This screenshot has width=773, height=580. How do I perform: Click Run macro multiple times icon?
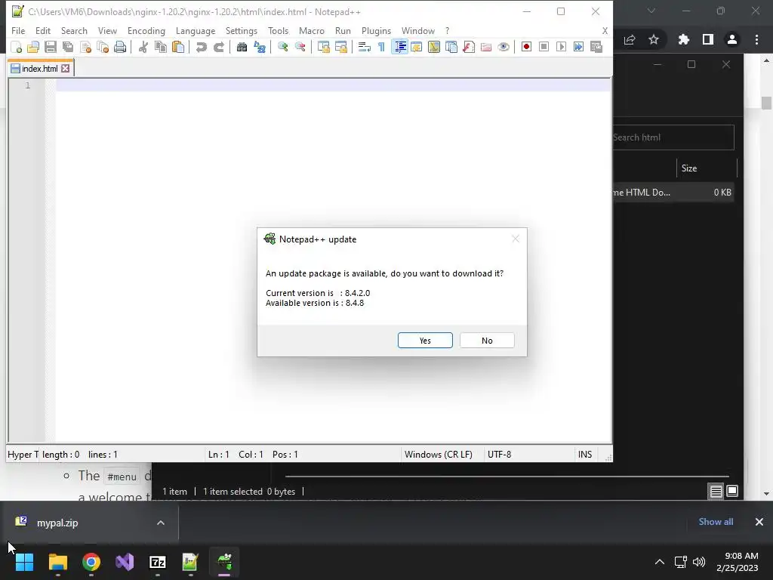coord(578,47)
